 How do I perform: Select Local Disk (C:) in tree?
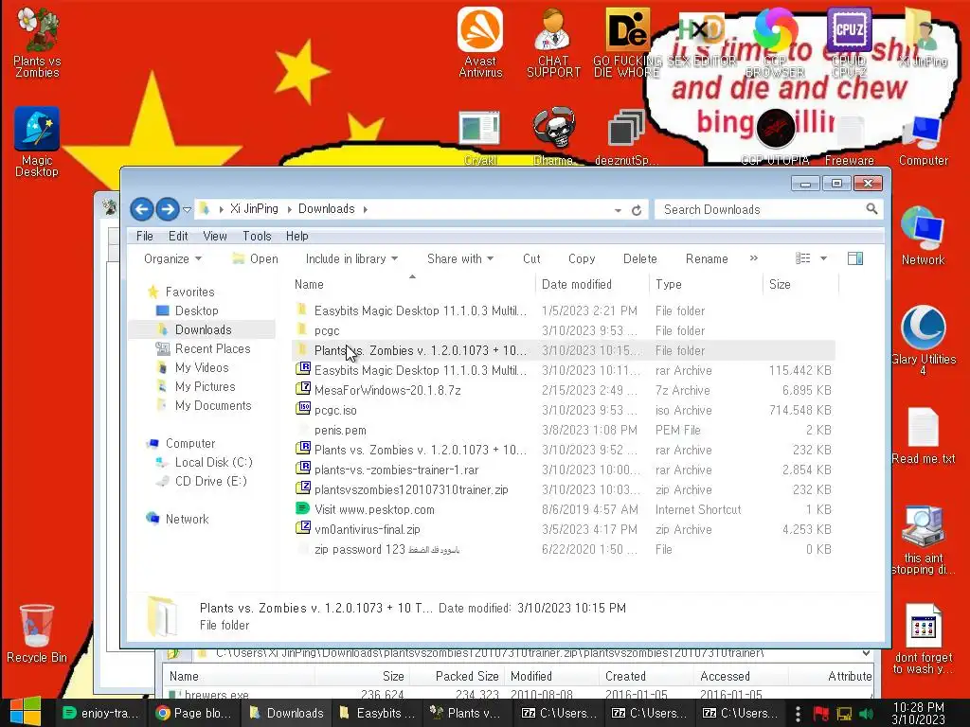coord(213,462)
